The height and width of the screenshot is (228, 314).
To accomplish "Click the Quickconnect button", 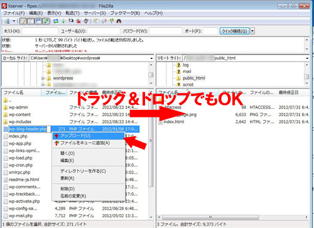I will tap(234, 31).
